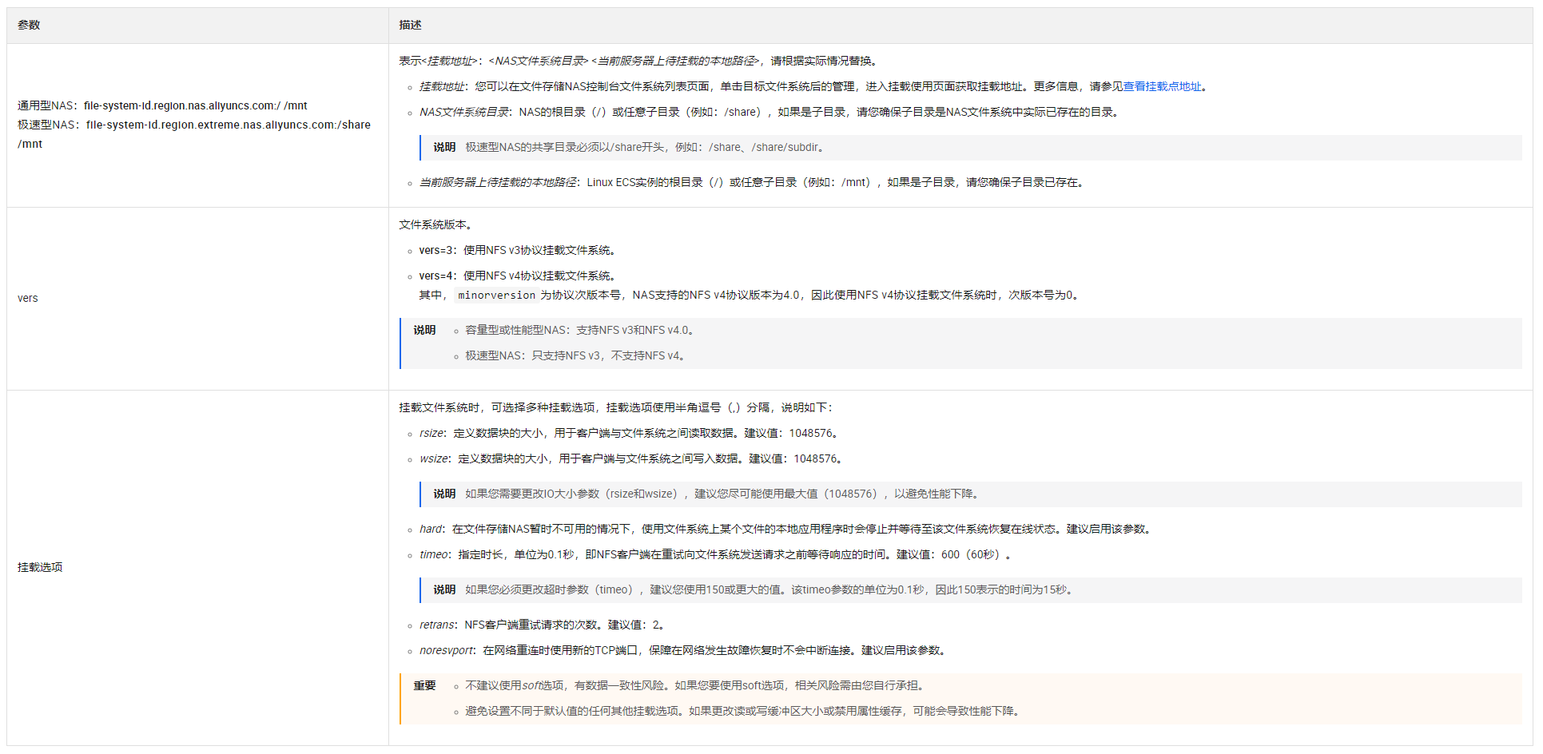
Task: Click the vers=3 bullet item
Action: pos(516,250)
